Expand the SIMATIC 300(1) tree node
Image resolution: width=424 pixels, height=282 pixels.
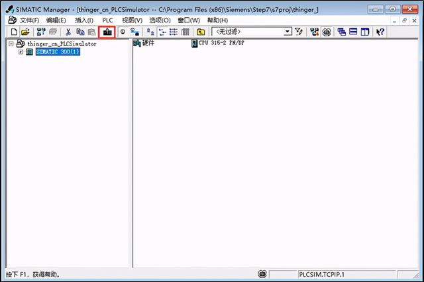point(21,52)
